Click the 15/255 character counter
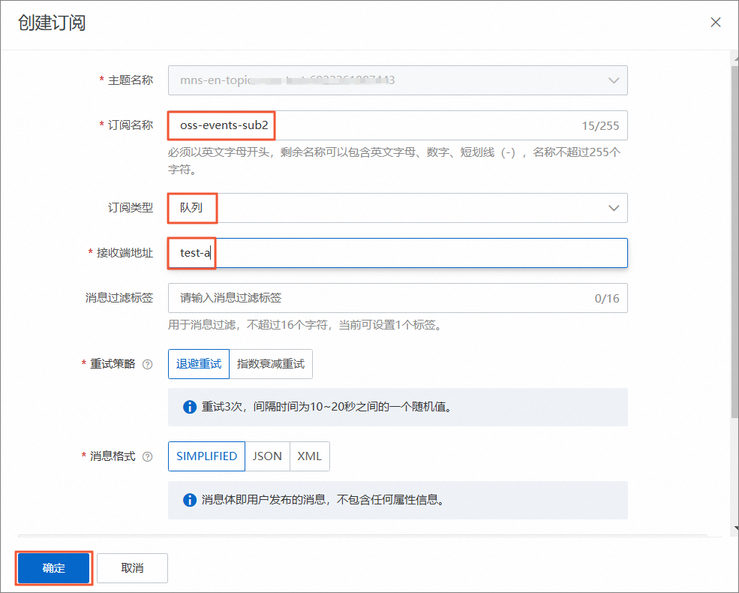This screenshot has height=593, width=739. (600, 126)
